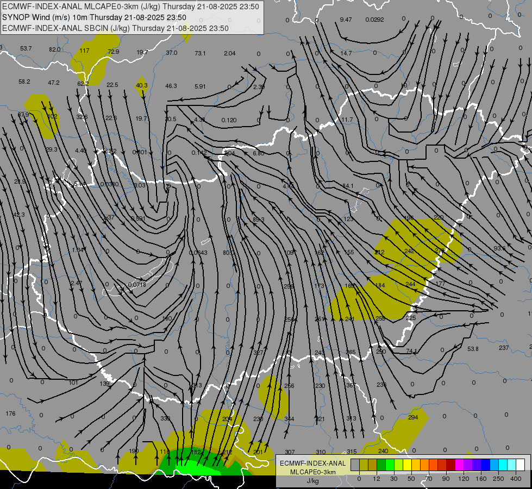
Task: Click the dark red legend swatch after 90
Action: click(450, 465)
